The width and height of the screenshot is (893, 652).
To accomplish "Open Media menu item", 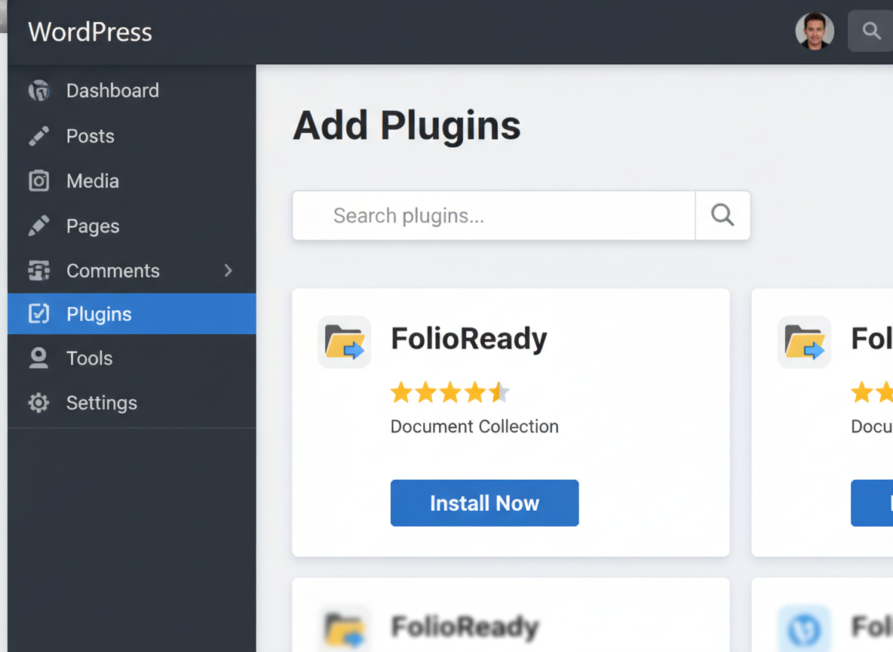I will (131, 180).
